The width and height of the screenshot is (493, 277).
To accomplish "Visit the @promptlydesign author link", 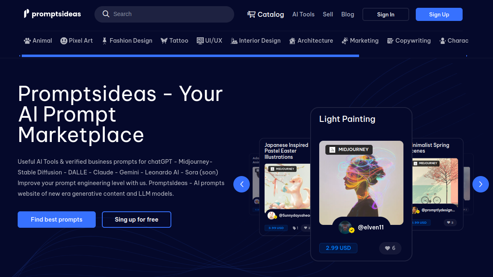I will pyautogui.click(x=438, y=210).
